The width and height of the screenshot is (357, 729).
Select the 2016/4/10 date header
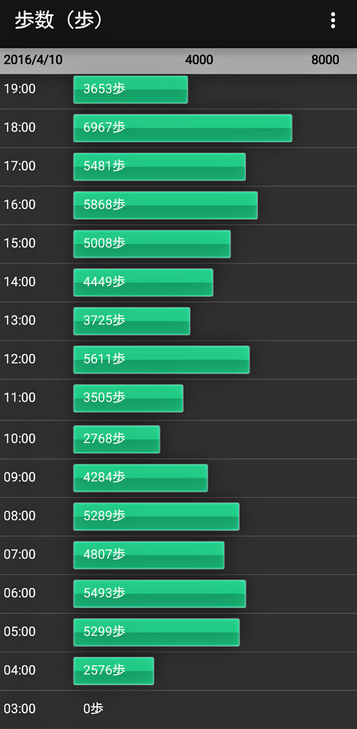pyautogui.click(x=33, y=60)
